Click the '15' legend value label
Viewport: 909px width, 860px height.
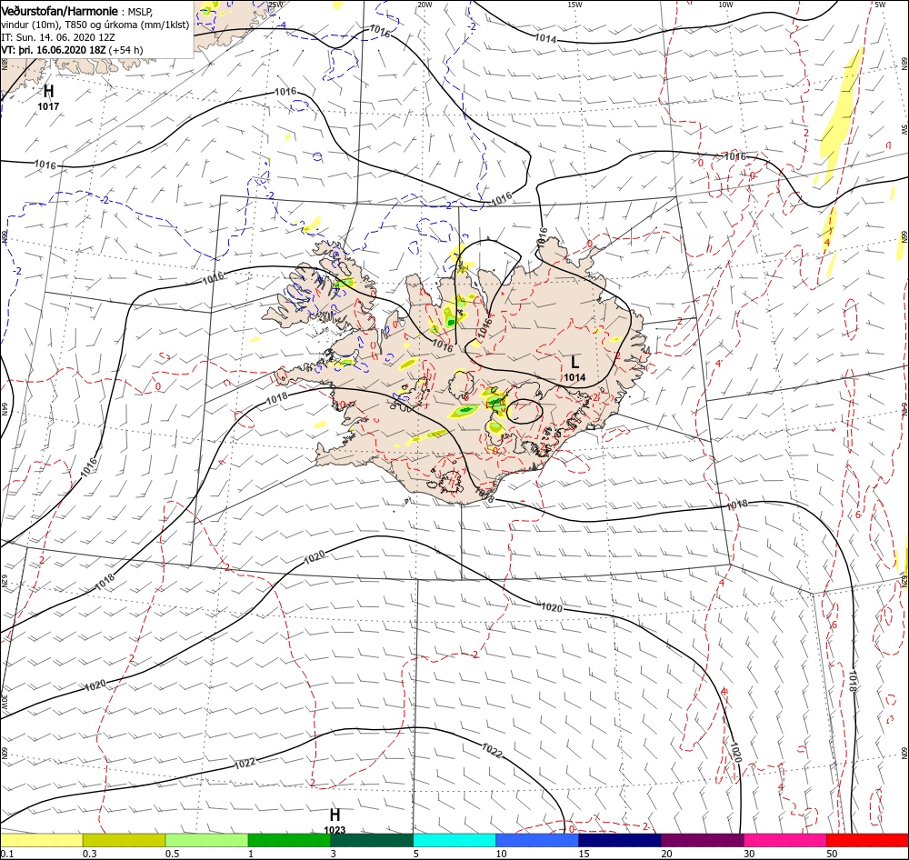[x=584, y=854]
